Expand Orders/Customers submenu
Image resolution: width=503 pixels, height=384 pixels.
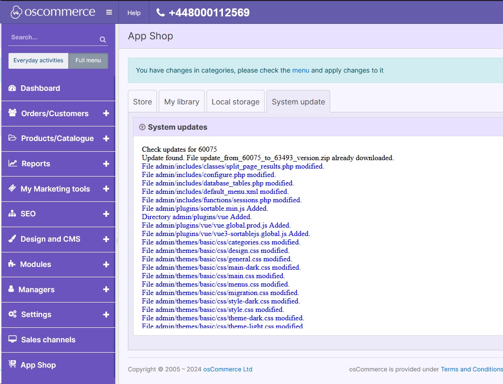click(x=106, y=113)
